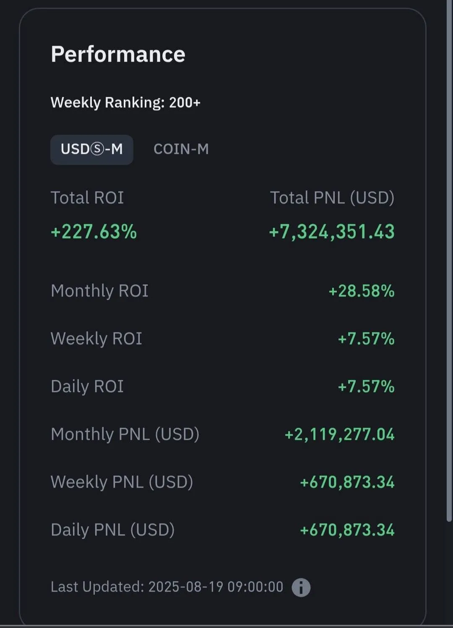Click the Last Updated timestamp text
453x628 pixels.
coord(167,587)
